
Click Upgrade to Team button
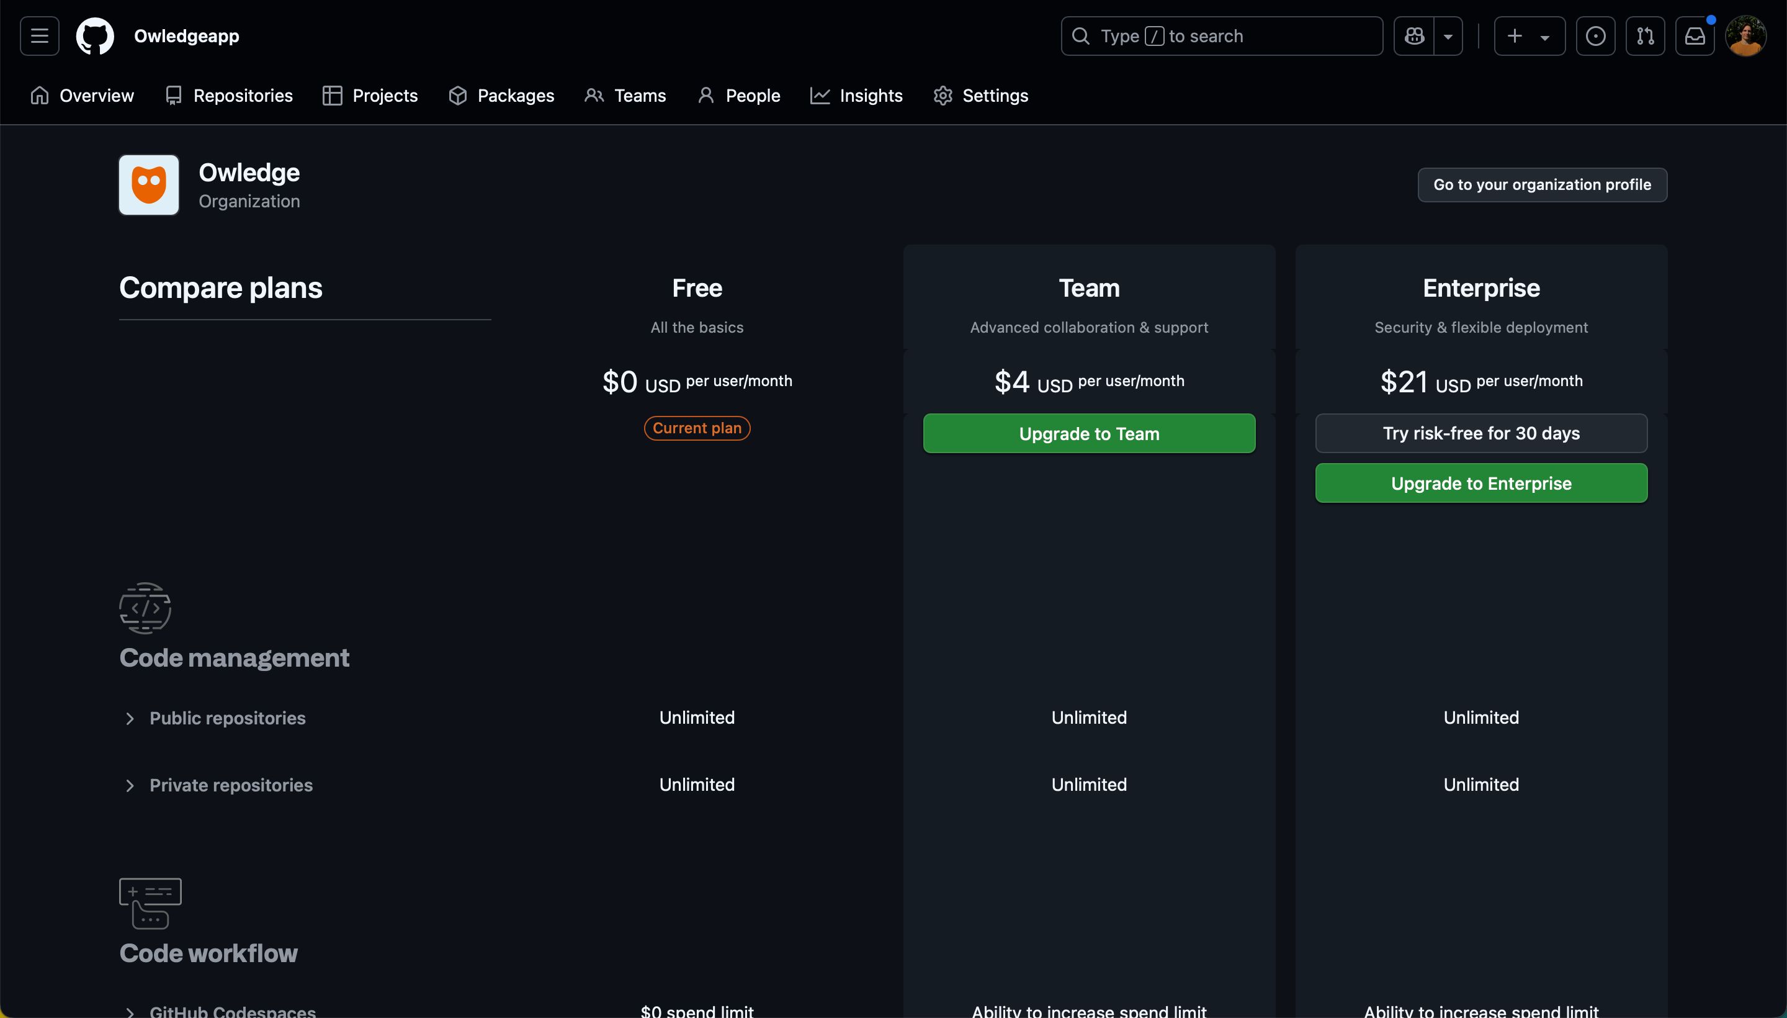coord(1089,432)
